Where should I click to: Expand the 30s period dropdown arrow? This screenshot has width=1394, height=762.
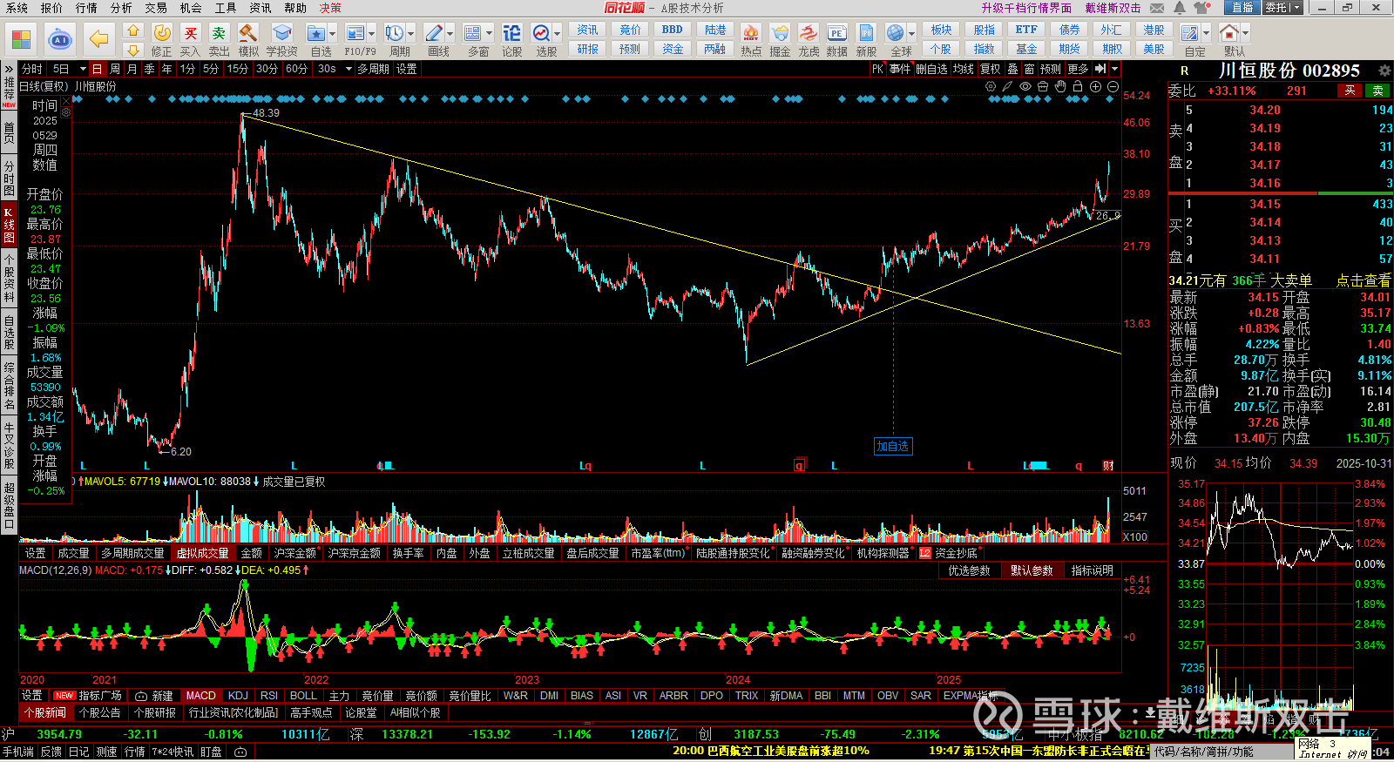pos(348,69)
